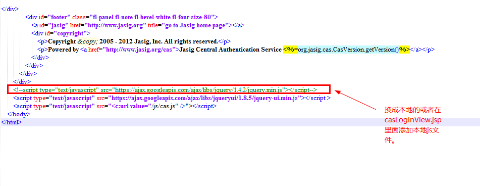This screenshot has height=186, width=480.
Task: Click the footer id attribute value
Action: 60,17
